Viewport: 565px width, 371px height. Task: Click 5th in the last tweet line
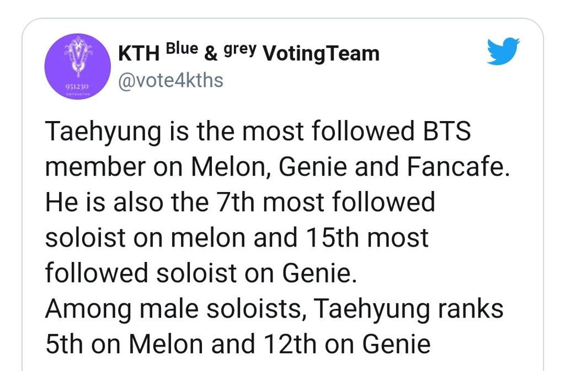coord(64,343)
